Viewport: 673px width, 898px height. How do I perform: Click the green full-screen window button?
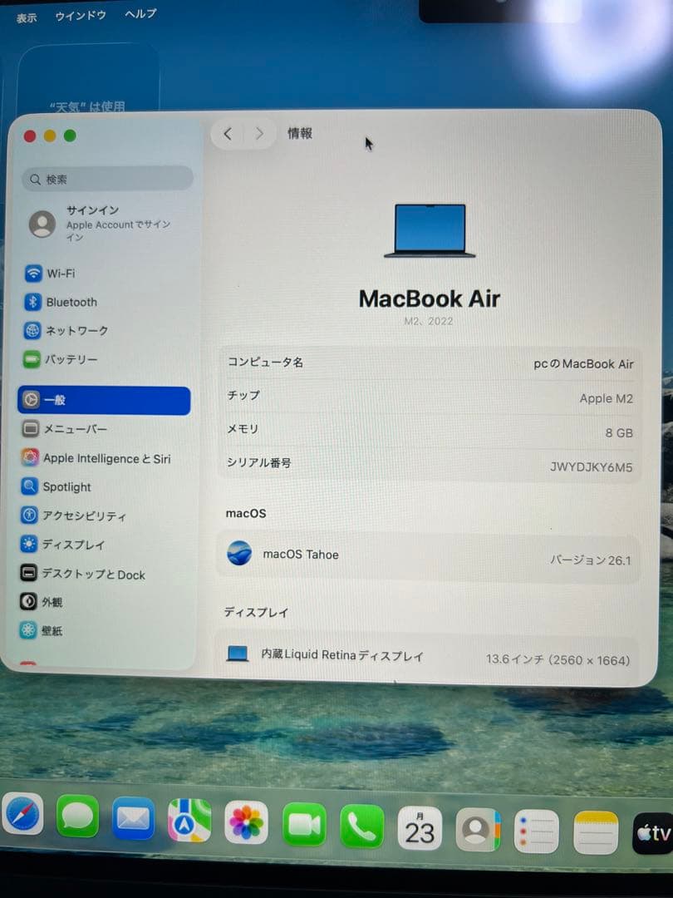point(70,136)
